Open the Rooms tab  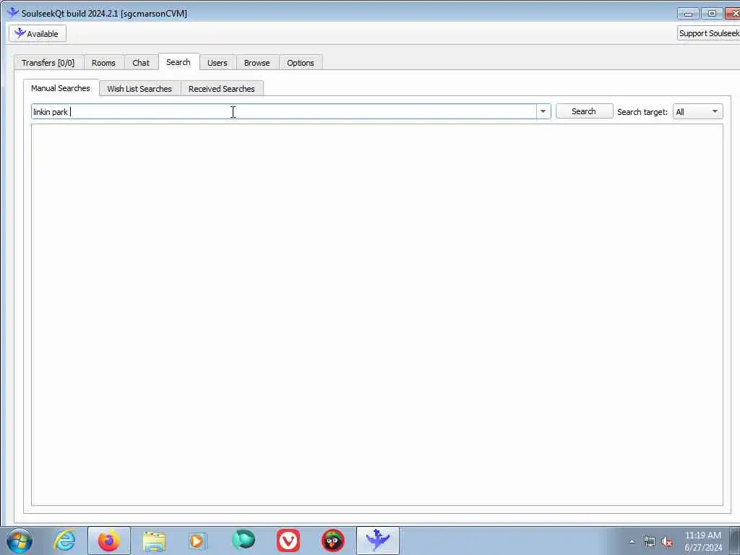pyautogui.click(x=104, y=63)
